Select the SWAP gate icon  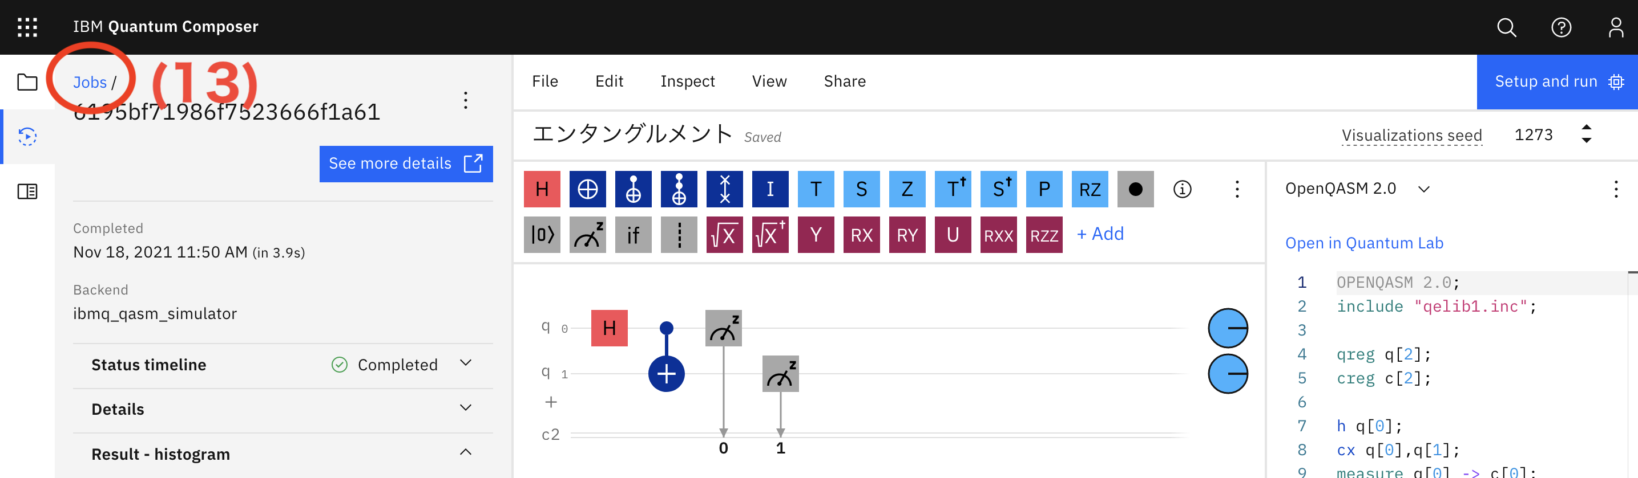tap(724, 189)
